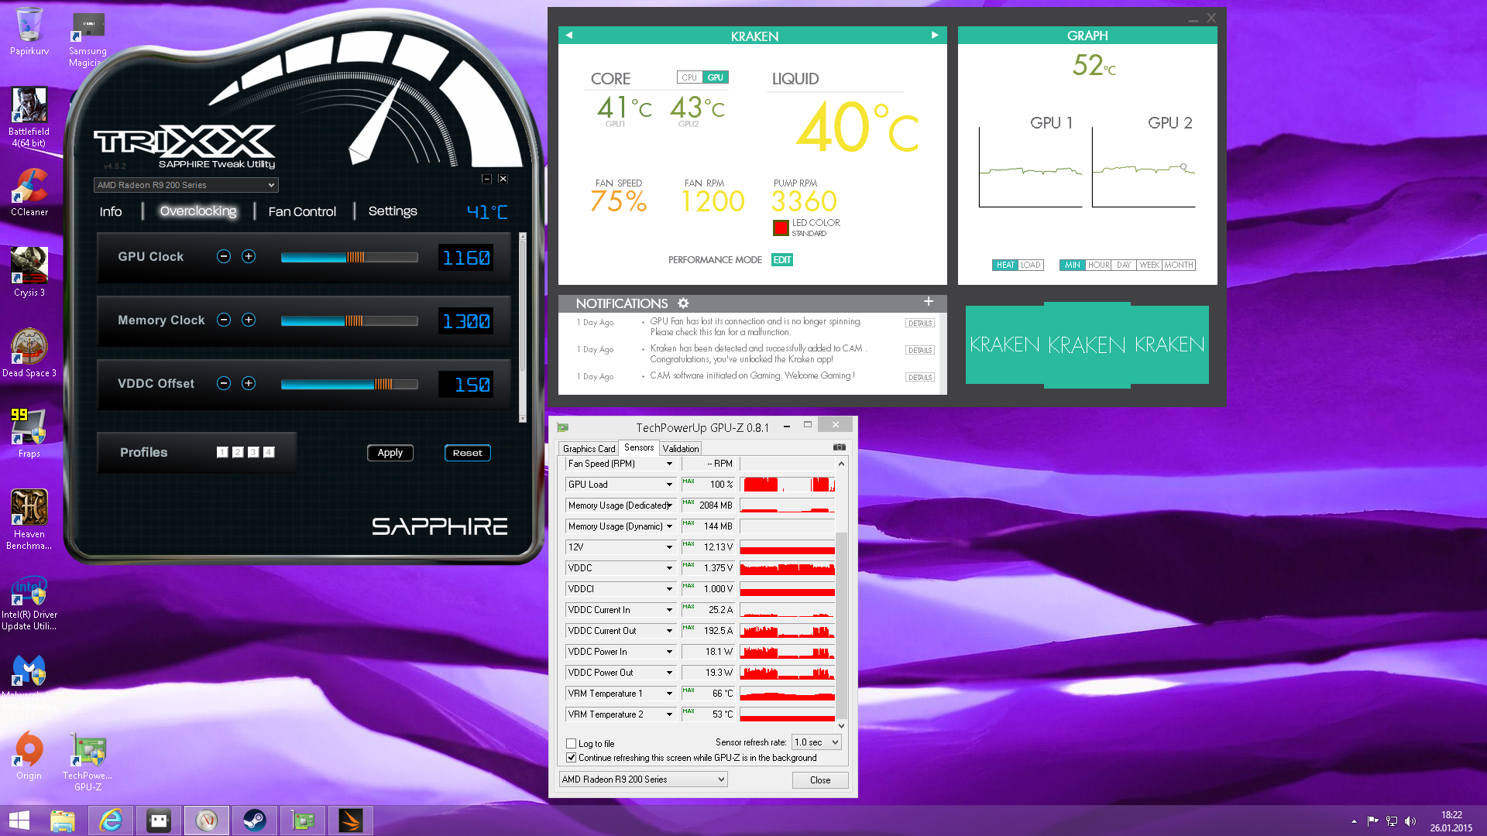Change Kraken LED color swatch
This screenshot has width=1487, height=836.
pyautogui.click(x=781, y=228)
